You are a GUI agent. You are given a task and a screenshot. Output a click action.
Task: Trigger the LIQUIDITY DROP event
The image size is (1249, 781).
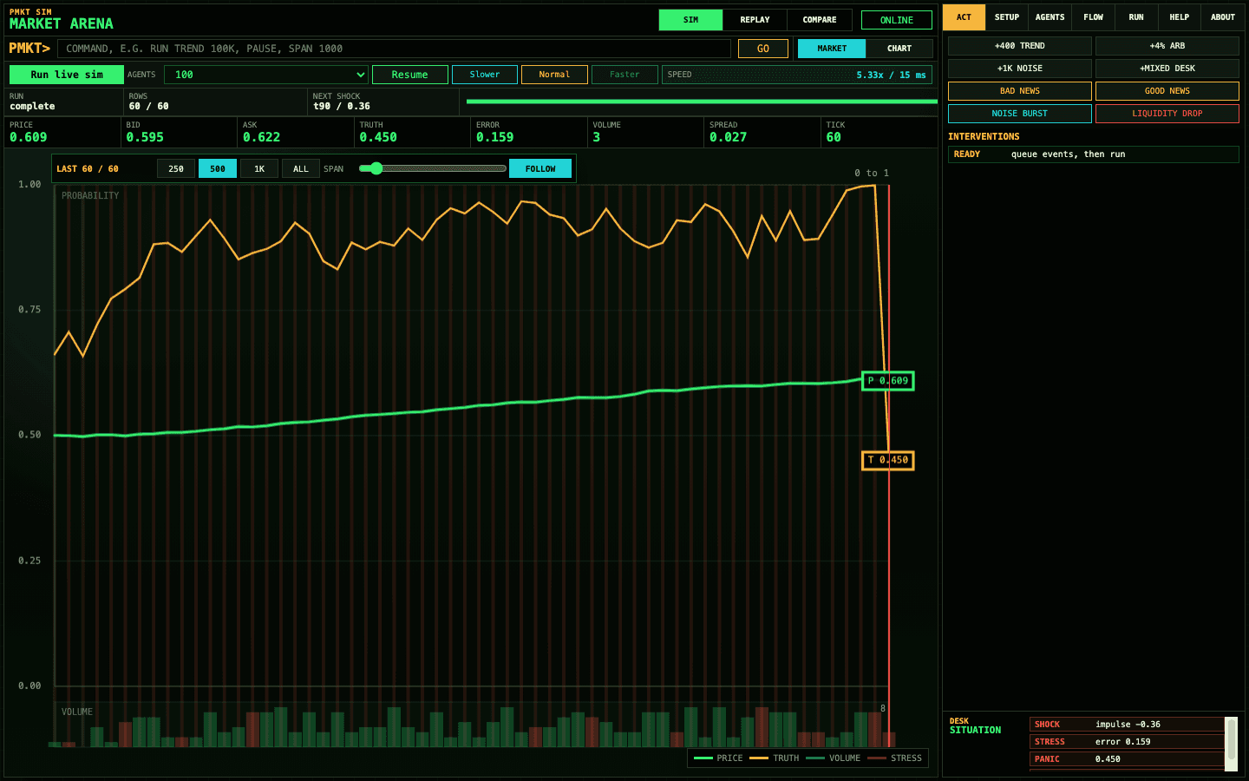[x=1167, y=114]
